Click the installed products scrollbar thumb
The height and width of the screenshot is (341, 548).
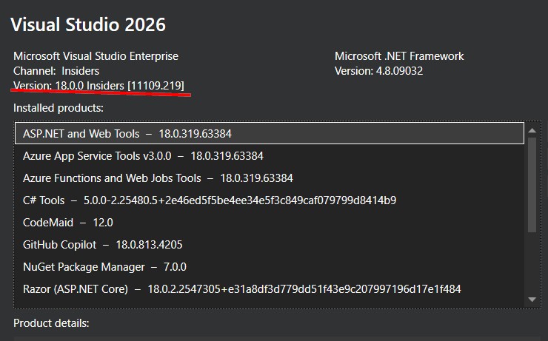point(532,185)
